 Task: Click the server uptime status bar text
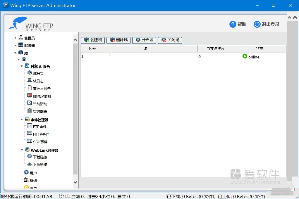point(27,197)
